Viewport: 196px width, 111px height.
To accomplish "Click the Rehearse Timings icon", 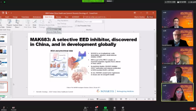I will coord(42,22).
